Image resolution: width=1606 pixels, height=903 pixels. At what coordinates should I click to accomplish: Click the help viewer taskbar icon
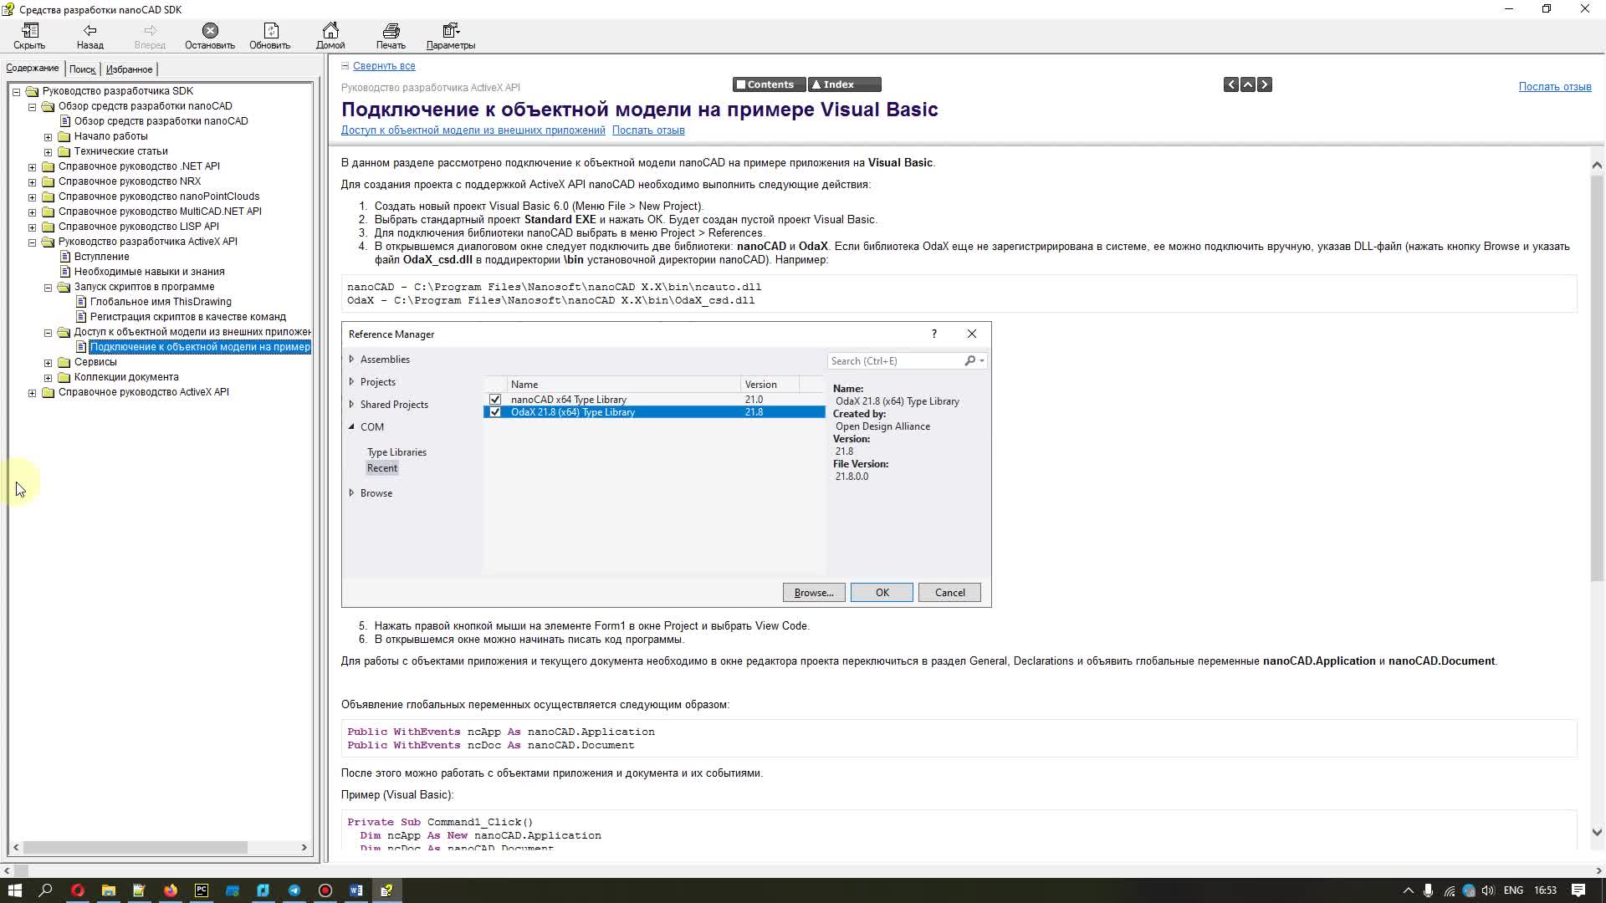point(387,890)
